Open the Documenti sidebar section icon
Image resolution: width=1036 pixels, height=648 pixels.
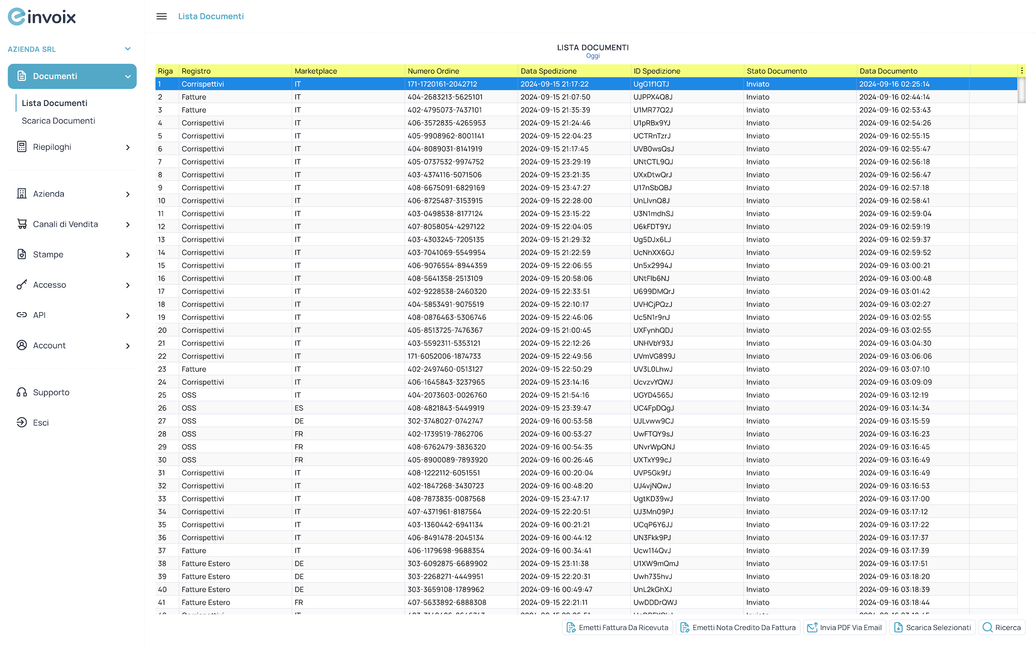pos(21,76)
